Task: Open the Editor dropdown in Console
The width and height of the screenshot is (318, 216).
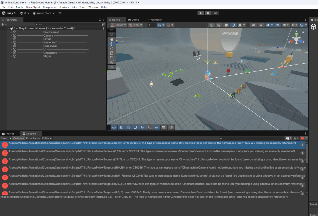Action: (47, 139)
